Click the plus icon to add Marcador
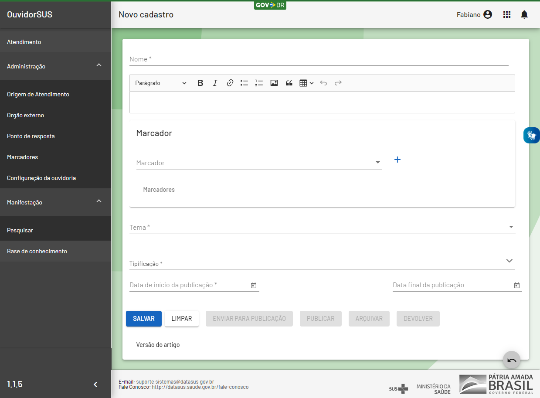This screenshot has height=398, width=540. tap(397, 160)
